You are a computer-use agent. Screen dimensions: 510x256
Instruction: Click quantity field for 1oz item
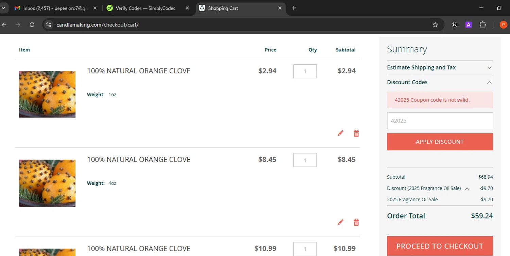coord(305,71)
